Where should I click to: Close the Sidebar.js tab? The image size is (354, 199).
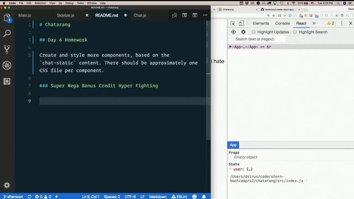(x=87, y=15)
